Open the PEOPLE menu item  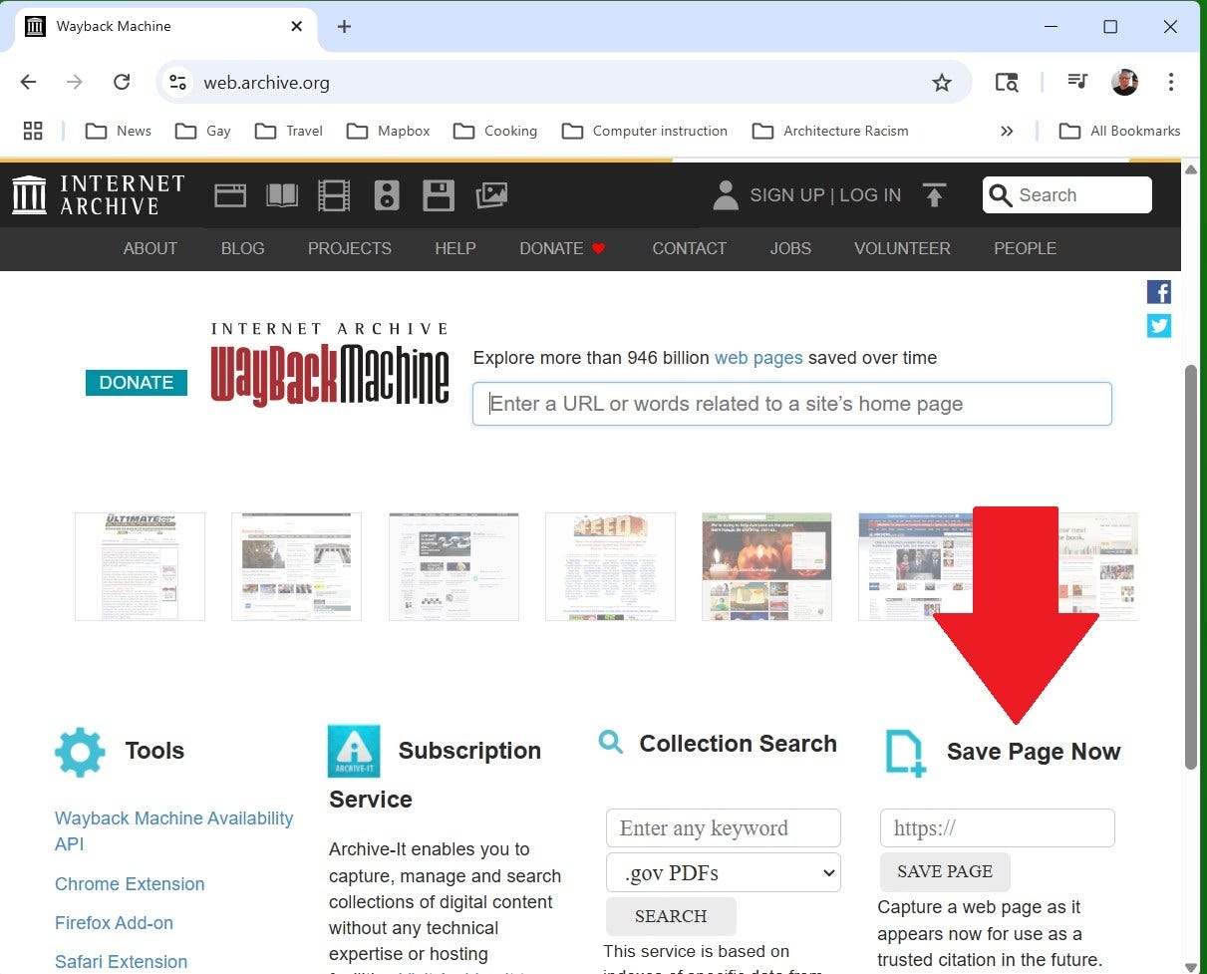coord(1025,249)
